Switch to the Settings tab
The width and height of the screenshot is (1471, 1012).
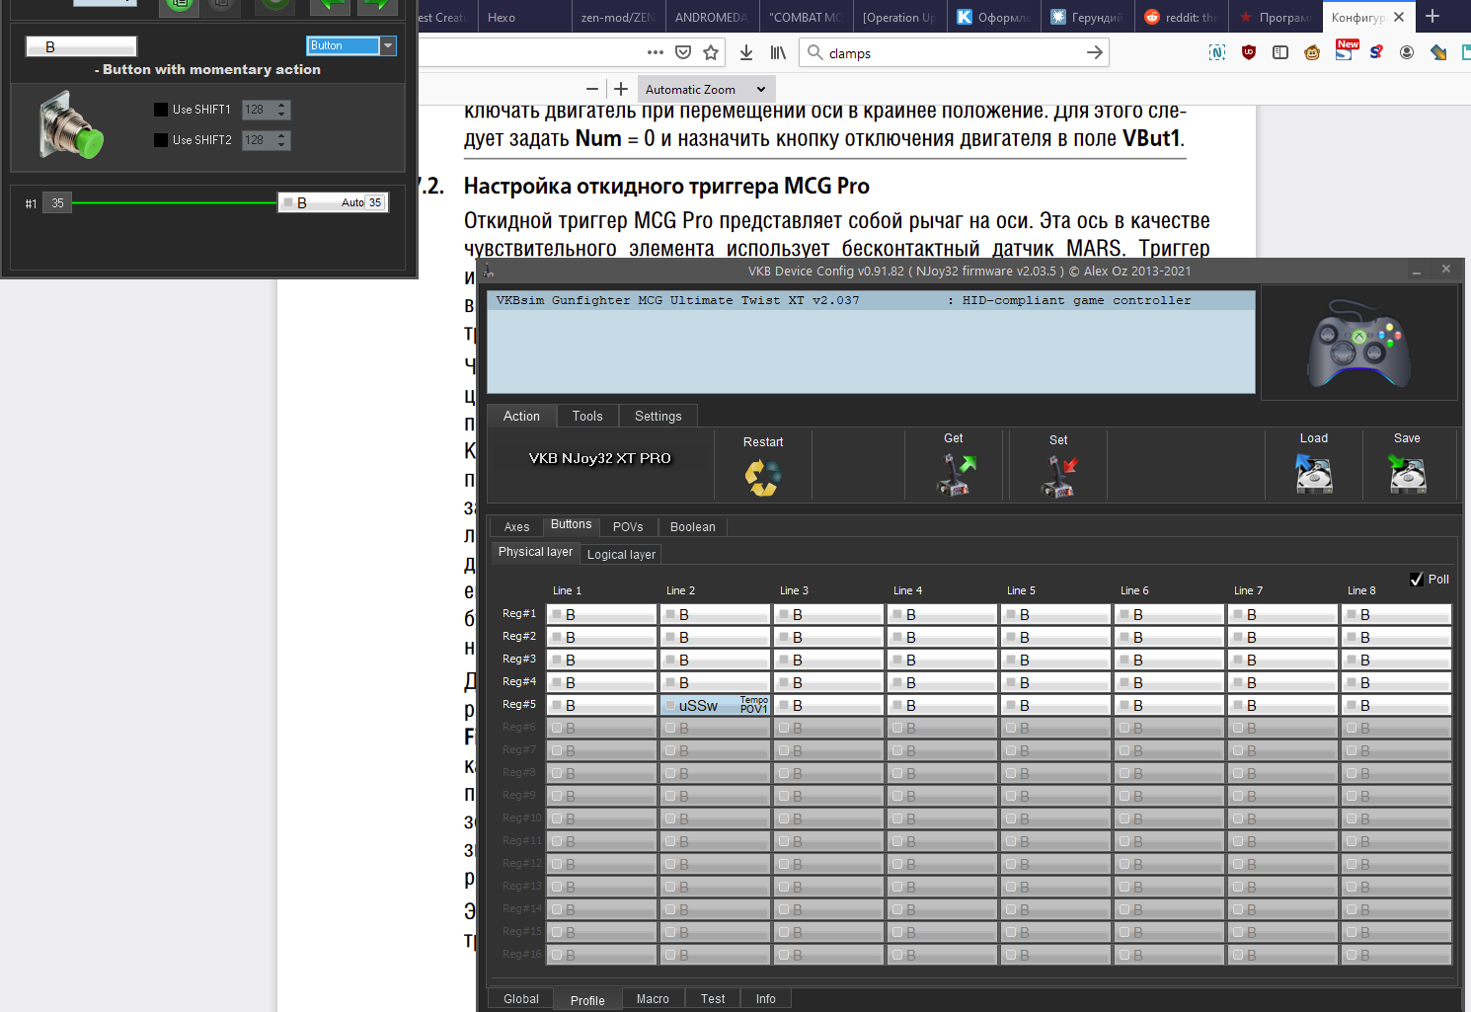tap(658, 416)
